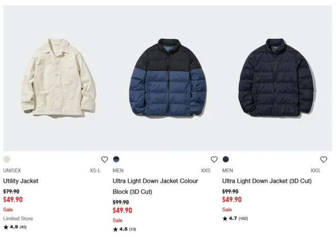Open the blue and black puffer jacket image
Image resolution: width=336 pixels, height=237 pixels.
click(x=168, y=77)
